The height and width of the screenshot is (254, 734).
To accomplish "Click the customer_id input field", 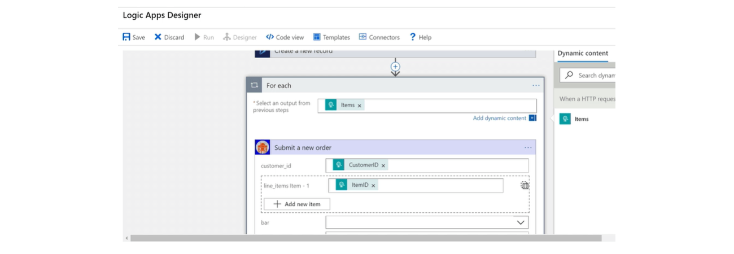I will click(x=427, y=165).
